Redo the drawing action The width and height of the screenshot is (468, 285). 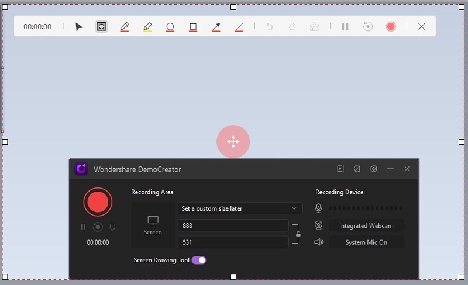point(292,27)
